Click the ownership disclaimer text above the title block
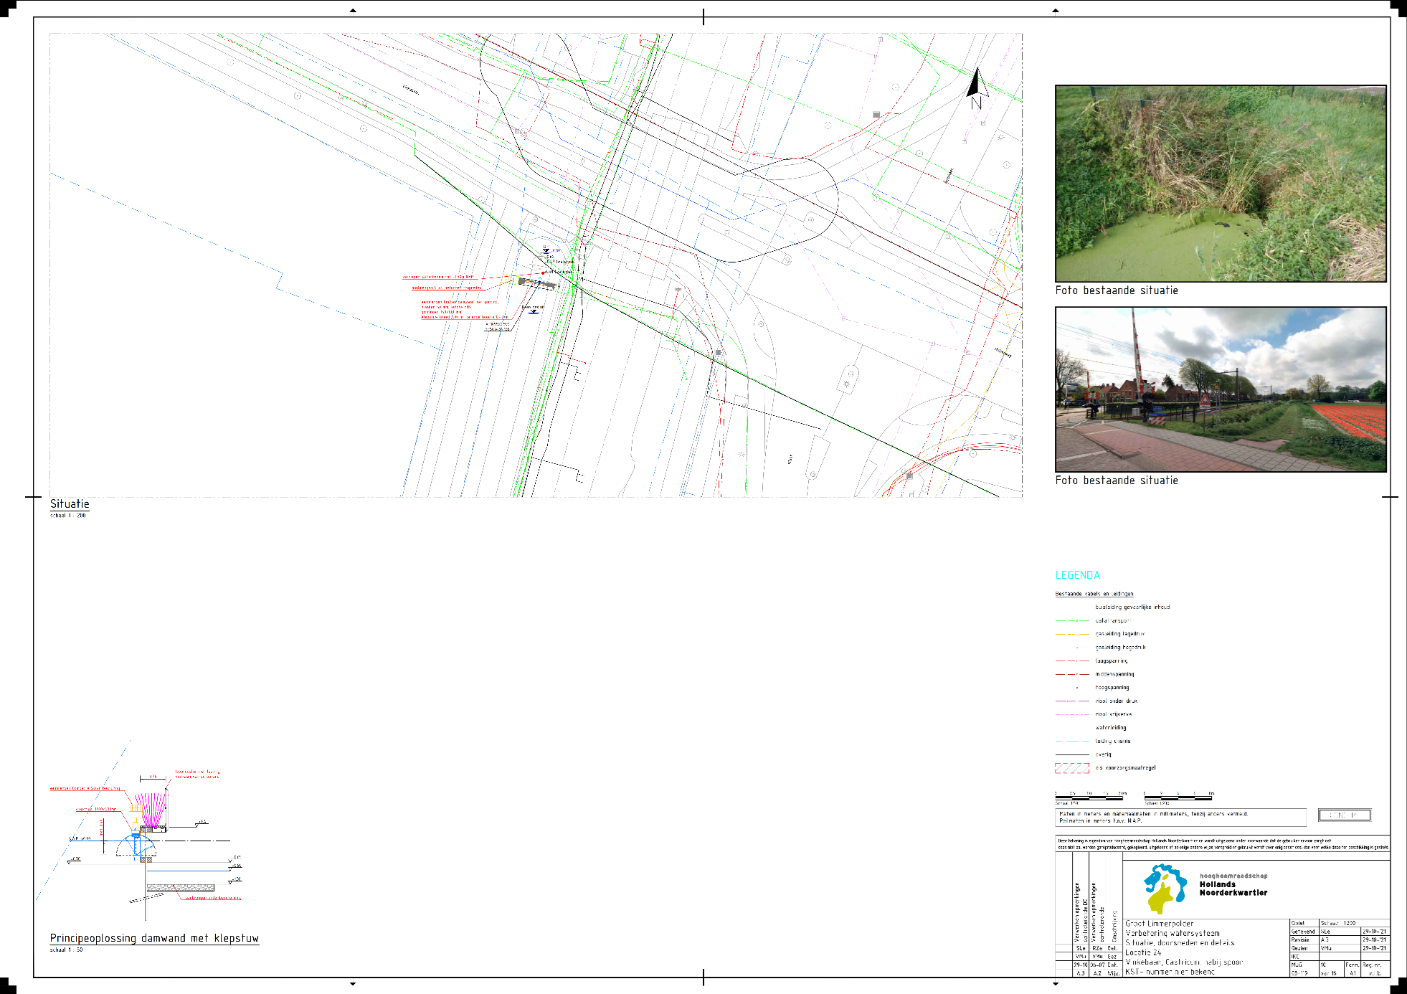Viewport: 1407px width, 994px height. pos(1223,844)
